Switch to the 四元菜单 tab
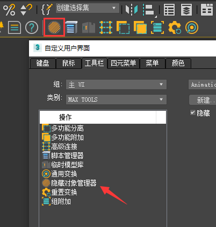 (123, 63)
